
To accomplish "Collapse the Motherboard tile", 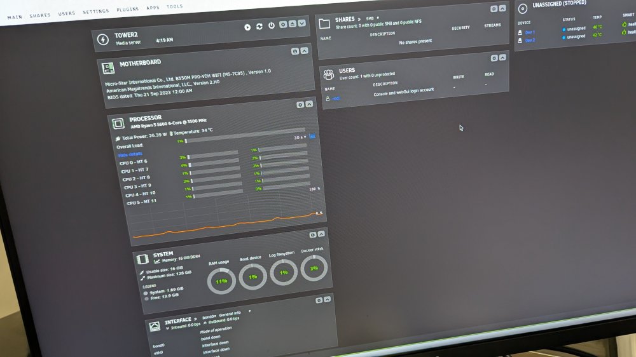I will pyautogui.click(x=304, y=51).
